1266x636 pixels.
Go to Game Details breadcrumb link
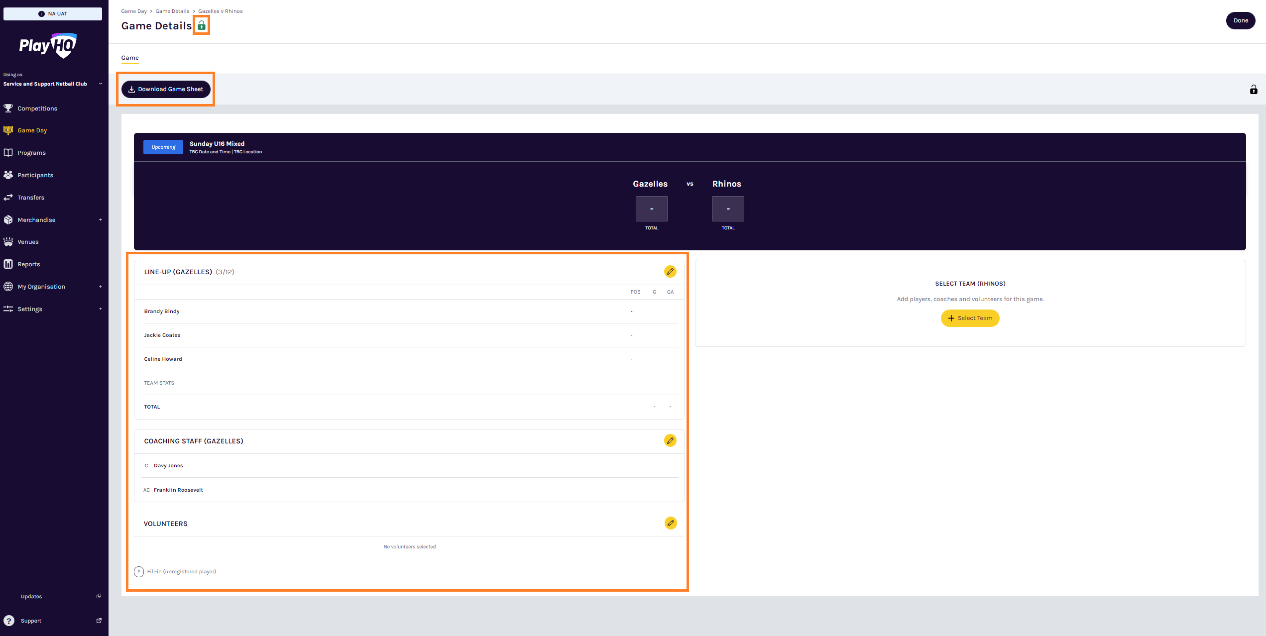tap(172, 11)
